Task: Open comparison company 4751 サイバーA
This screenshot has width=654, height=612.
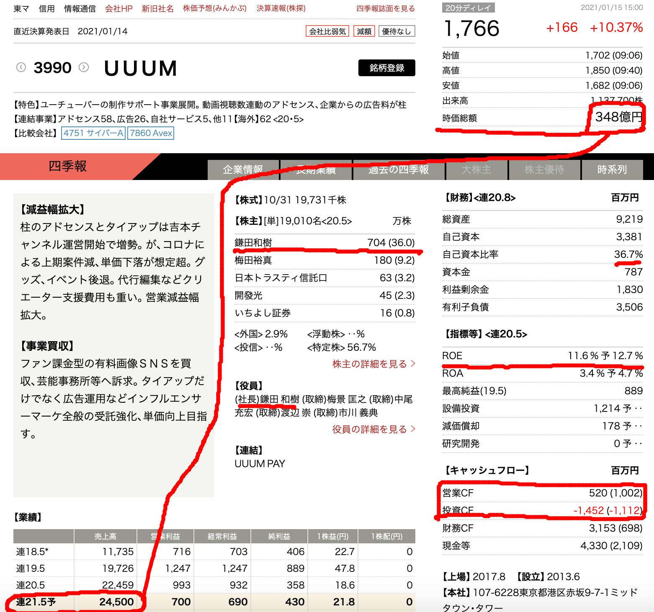Action: (x=93, y=133)
